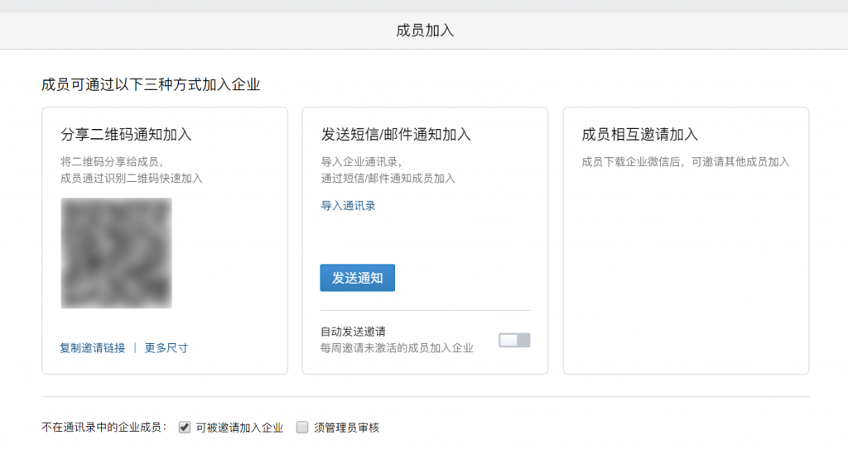The height and width of the screenshot is (454, 848).
Task: Click the 自动发送邀请 label text
Action: 353,332
